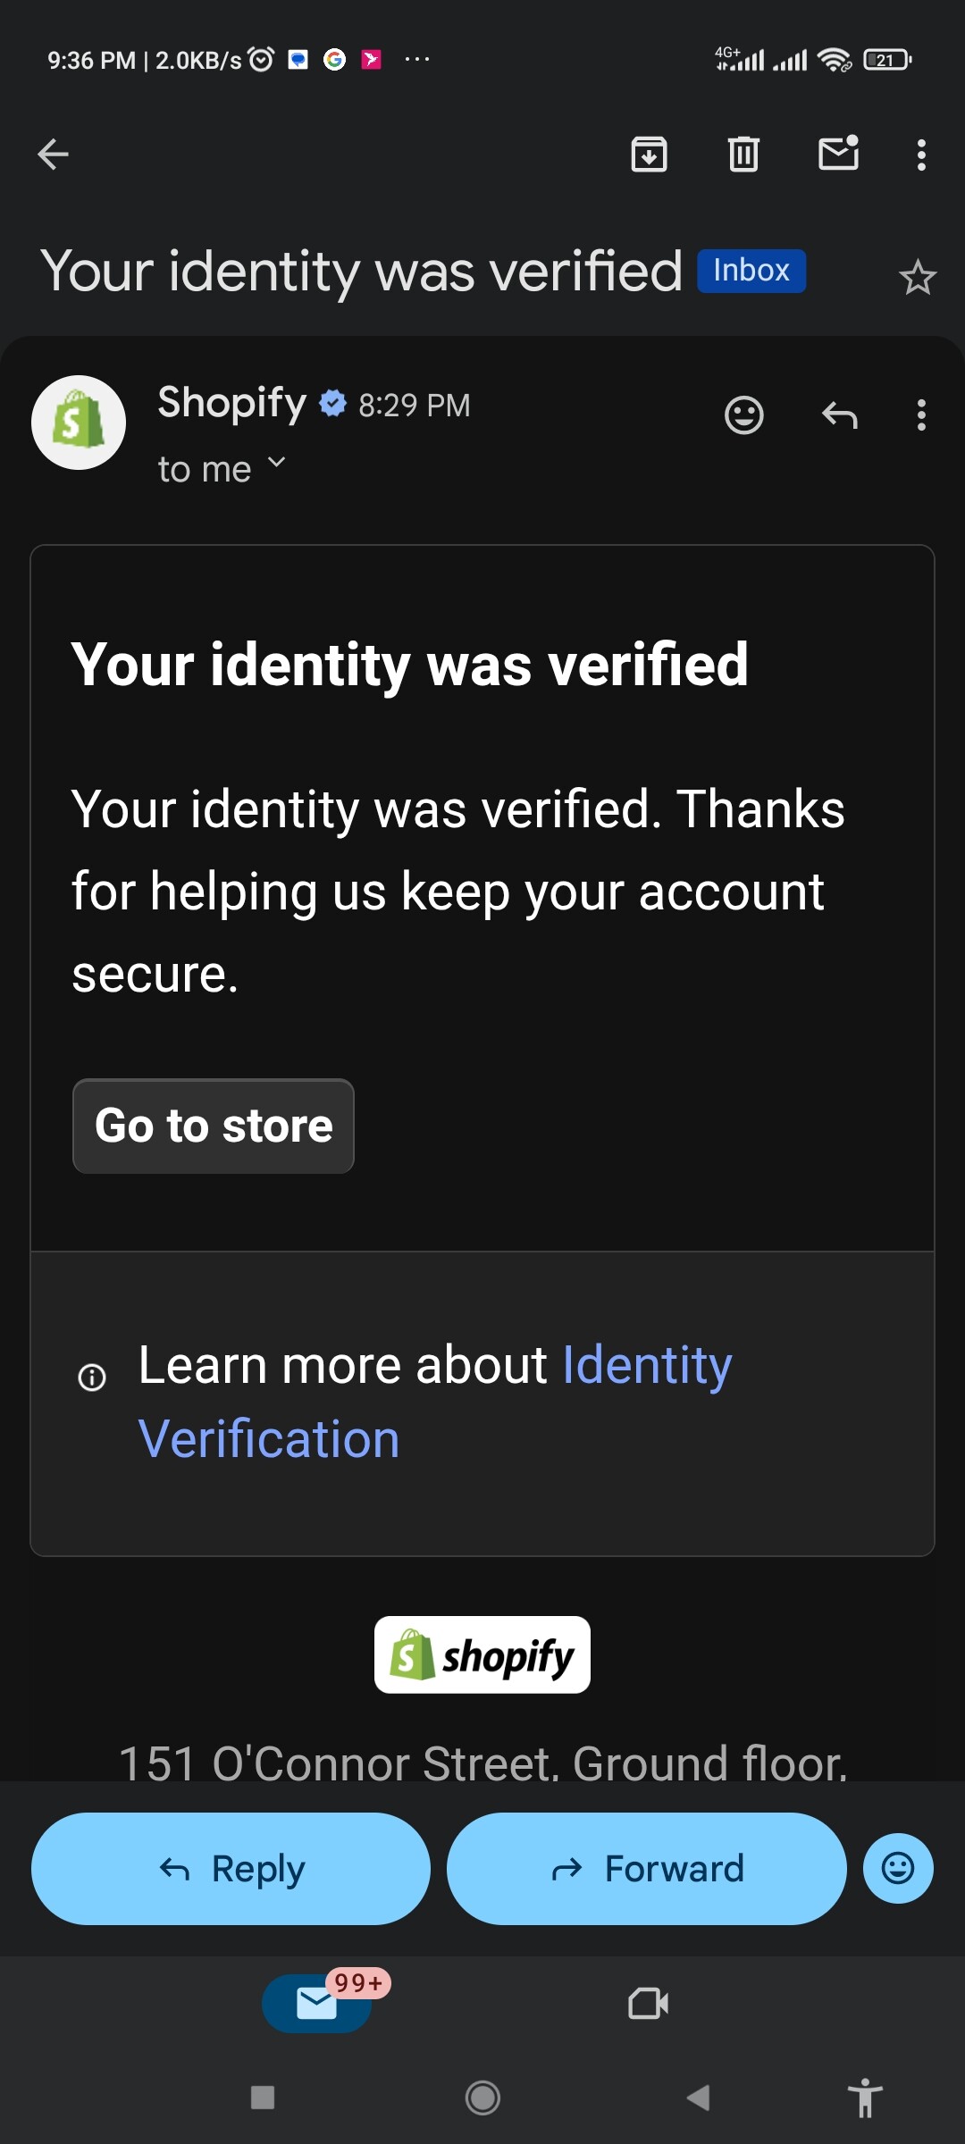Image resolution: width=965 pixels, height=2144 pixels.
Task: Switch to the Mail tab
Action: click(x=317, y=2004)
